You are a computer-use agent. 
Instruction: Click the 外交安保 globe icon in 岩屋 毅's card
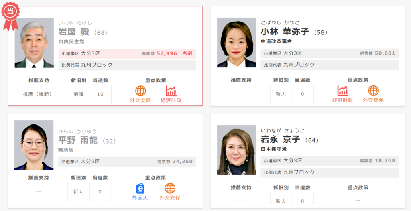click(140, 91)
